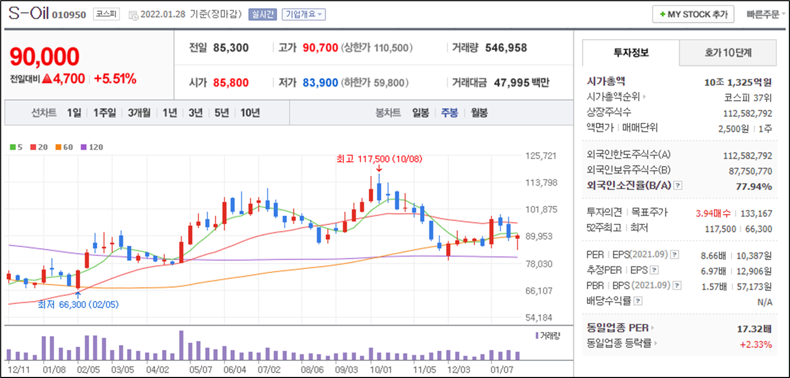Open help icon beside 외국인소진율(B/A)
Viewport: 790px width, 378px height.
click(x=678, y=186)
